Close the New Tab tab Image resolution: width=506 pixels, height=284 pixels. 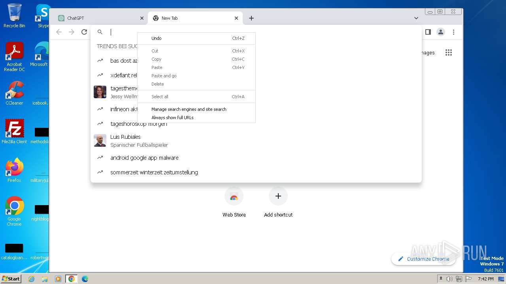[x=236, y=18]
